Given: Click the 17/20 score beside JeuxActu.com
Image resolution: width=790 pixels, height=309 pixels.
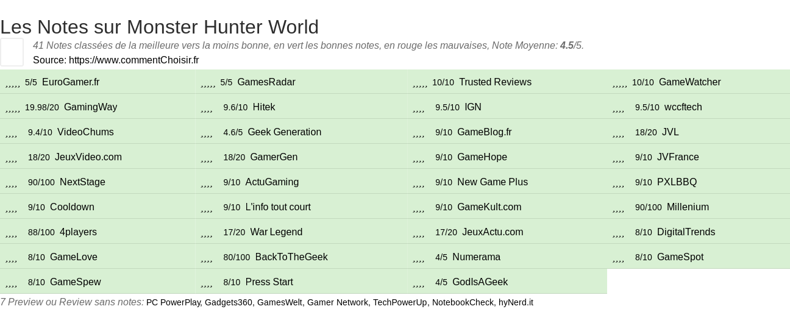Looking at the screenshot, I should click(x=446, y=233).
